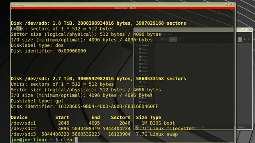255x143 pixels.
Task: Open Downloads folder in file manager sidebar
Action: [x=143, y=71]
